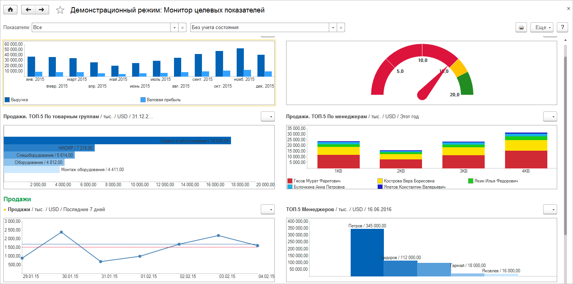Click the green Продажи section heading
Viewport: 573px width, 284px height.
click(17, 199)
